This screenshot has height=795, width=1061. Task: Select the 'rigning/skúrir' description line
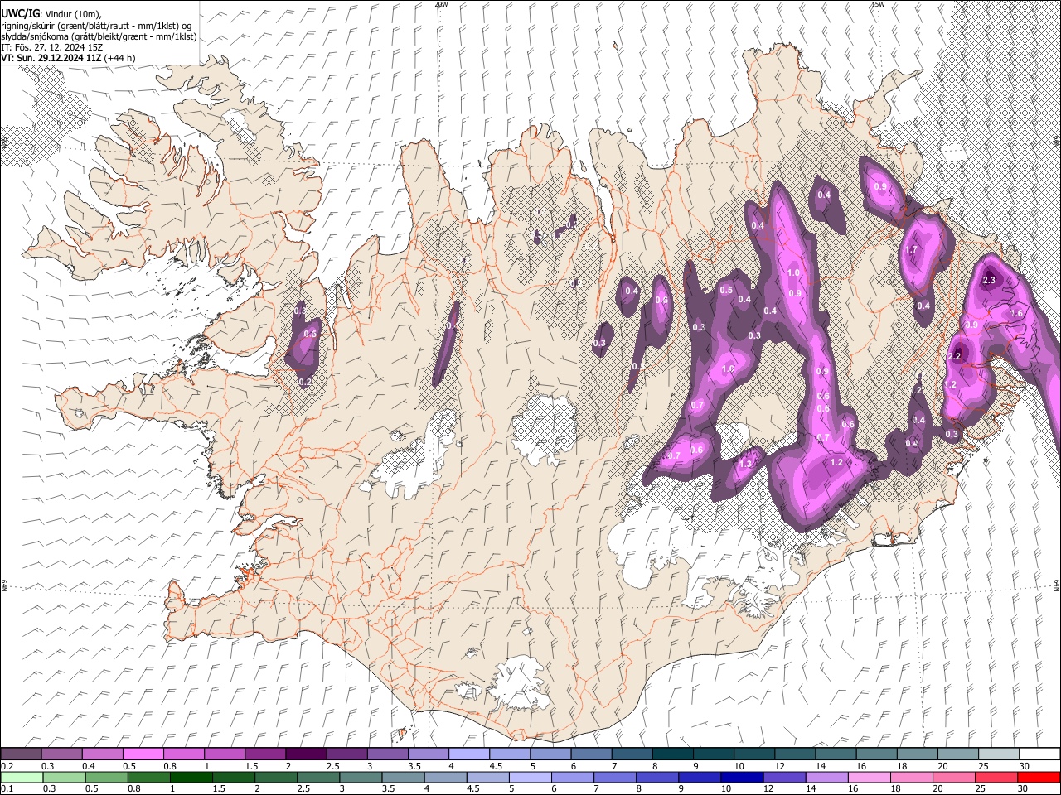pos(96,26)
